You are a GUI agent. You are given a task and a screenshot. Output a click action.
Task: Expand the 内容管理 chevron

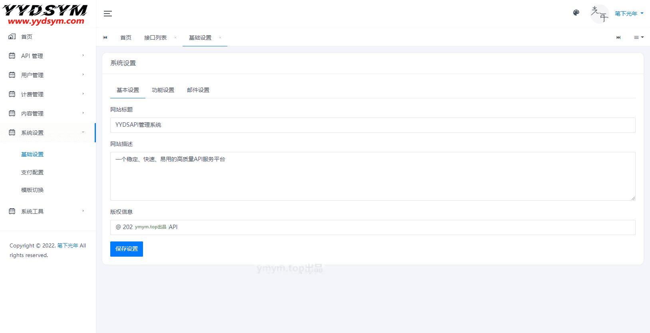(83, 113)
